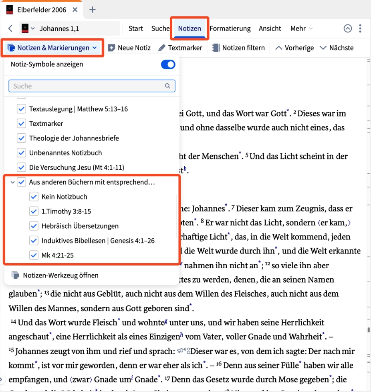This screenshot has height=392, width=371.
Task: Collapse the Aus anderen Büchern group chevron
Action: pos(12,182)
